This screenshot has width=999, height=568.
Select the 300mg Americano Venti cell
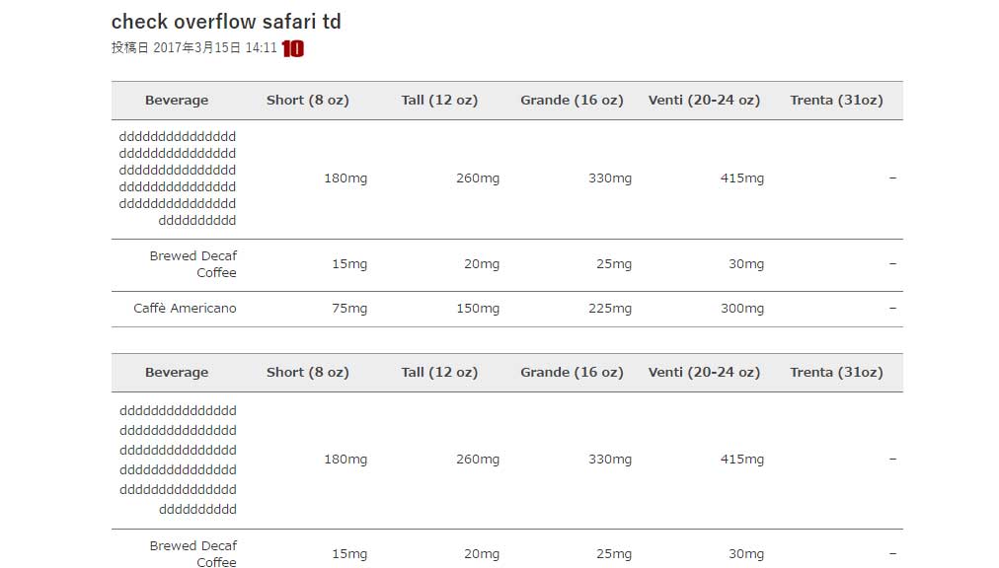pyautogui.click(x=742, y=309)
